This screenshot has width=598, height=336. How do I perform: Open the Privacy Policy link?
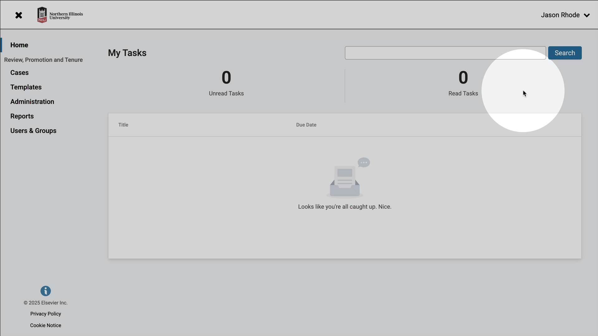point(45,314)
